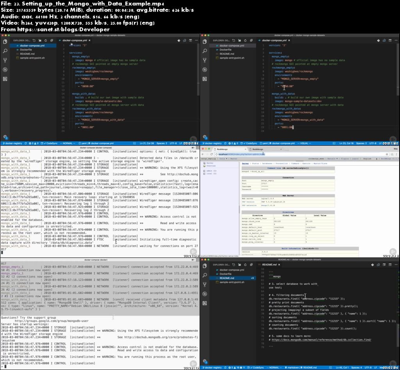Click Refresh explorer icon in the 00:01:20 frame
Viewport: 400px width, 370px height.
pos(245,40)
